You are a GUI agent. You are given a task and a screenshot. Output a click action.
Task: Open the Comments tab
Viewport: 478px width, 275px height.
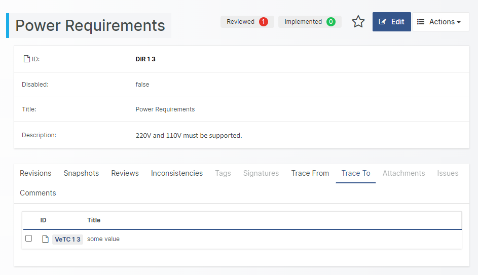38,193
